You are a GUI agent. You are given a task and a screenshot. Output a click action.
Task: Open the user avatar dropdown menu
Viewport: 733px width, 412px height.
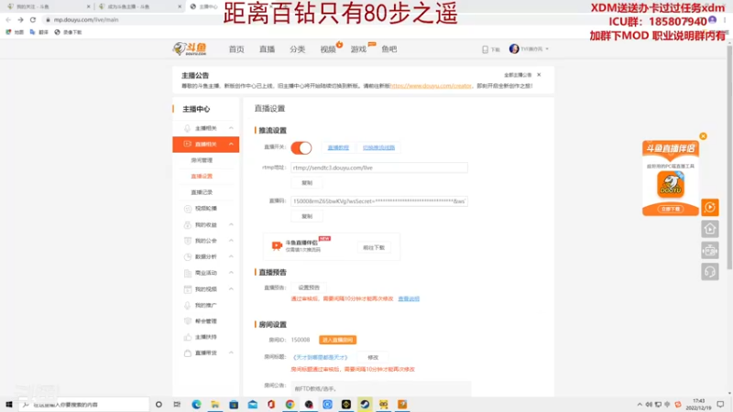pyautogui.click(x=529, y=49)
